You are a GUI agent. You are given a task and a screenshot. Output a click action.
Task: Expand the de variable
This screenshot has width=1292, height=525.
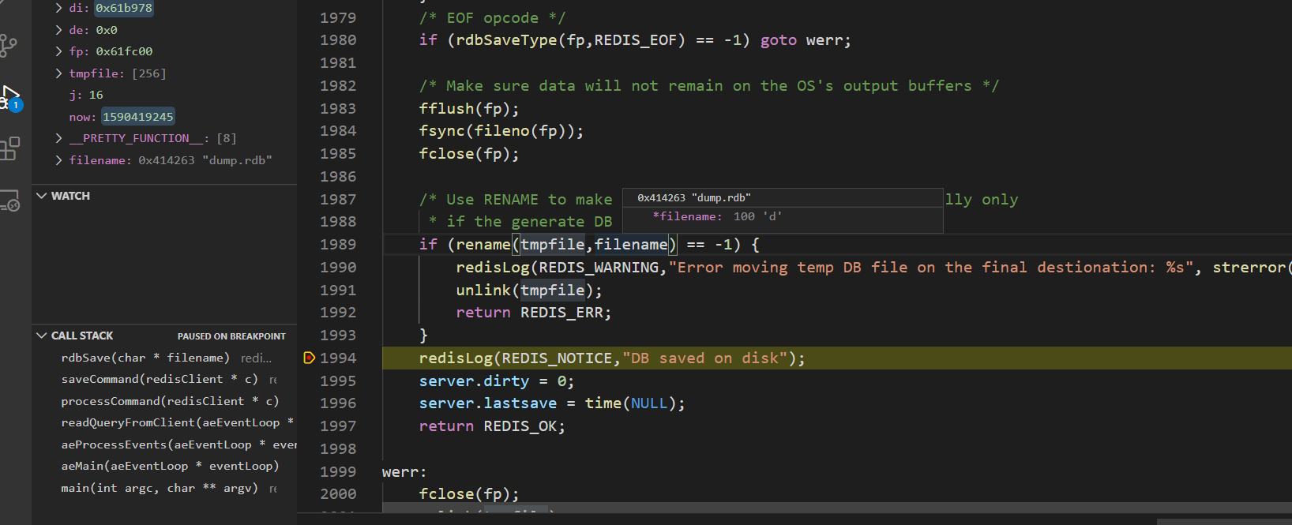58,30
